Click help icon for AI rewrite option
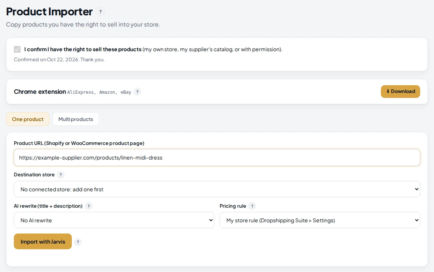The height and width of the screenshot is (272, 434). (89, 206)
